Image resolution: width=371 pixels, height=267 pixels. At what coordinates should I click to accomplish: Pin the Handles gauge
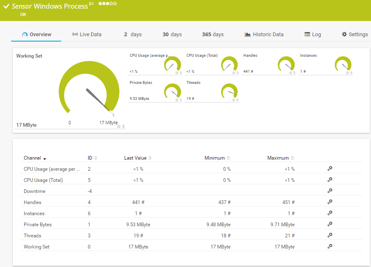click(x=294, y=73)
